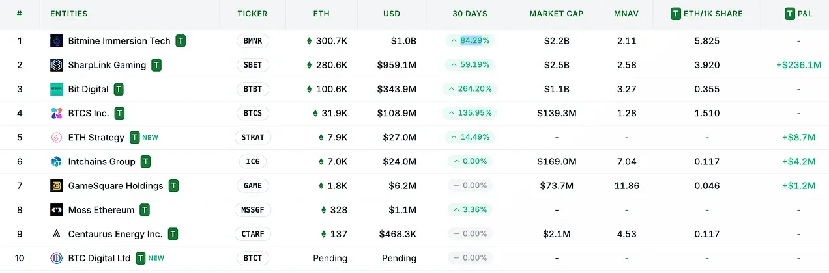Click the Moss Ethereum logo icon
This screenshot has width=829, height=273.
click(x=57, y=210)
